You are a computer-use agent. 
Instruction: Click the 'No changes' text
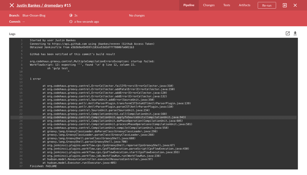tap(137, 15)
